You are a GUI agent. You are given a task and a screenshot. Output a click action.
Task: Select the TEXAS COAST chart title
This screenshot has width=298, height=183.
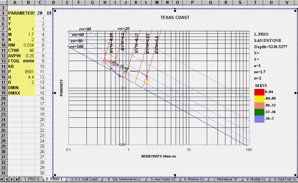point(175,18)
